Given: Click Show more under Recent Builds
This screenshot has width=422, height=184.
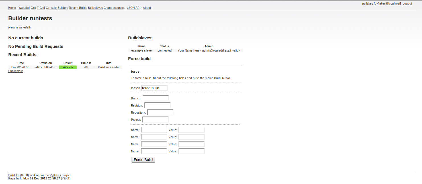Looking at the screenshot, I should 16,71.
